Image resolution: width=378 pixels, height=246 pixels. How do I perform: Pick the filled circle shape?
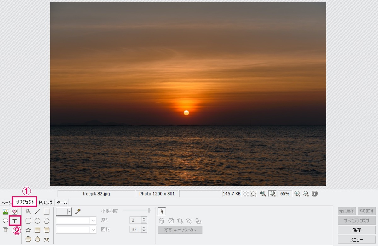(x=28, y=239)
